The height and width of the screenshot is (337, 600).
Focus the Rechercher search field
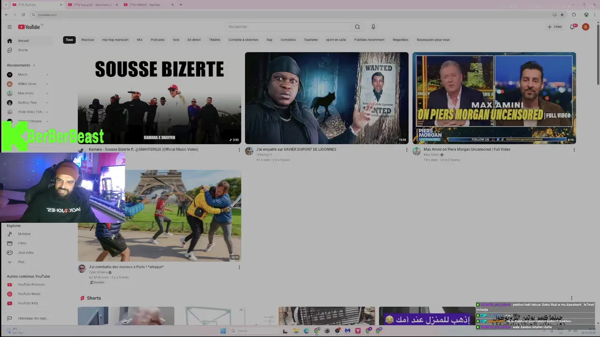tap(288, 27)
